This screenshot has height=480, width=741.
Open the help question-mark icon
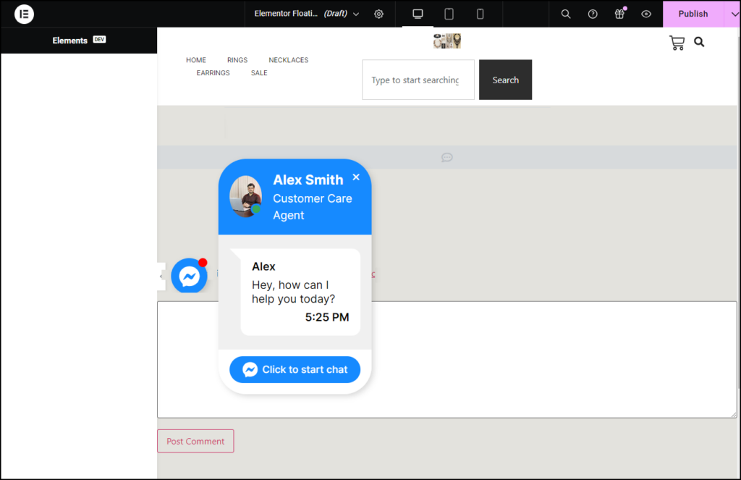point(592,14)
